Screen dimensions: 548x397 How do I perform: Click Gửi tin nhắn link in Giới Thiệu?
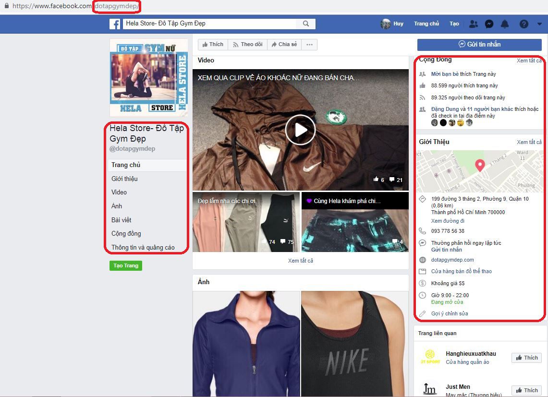447,250
